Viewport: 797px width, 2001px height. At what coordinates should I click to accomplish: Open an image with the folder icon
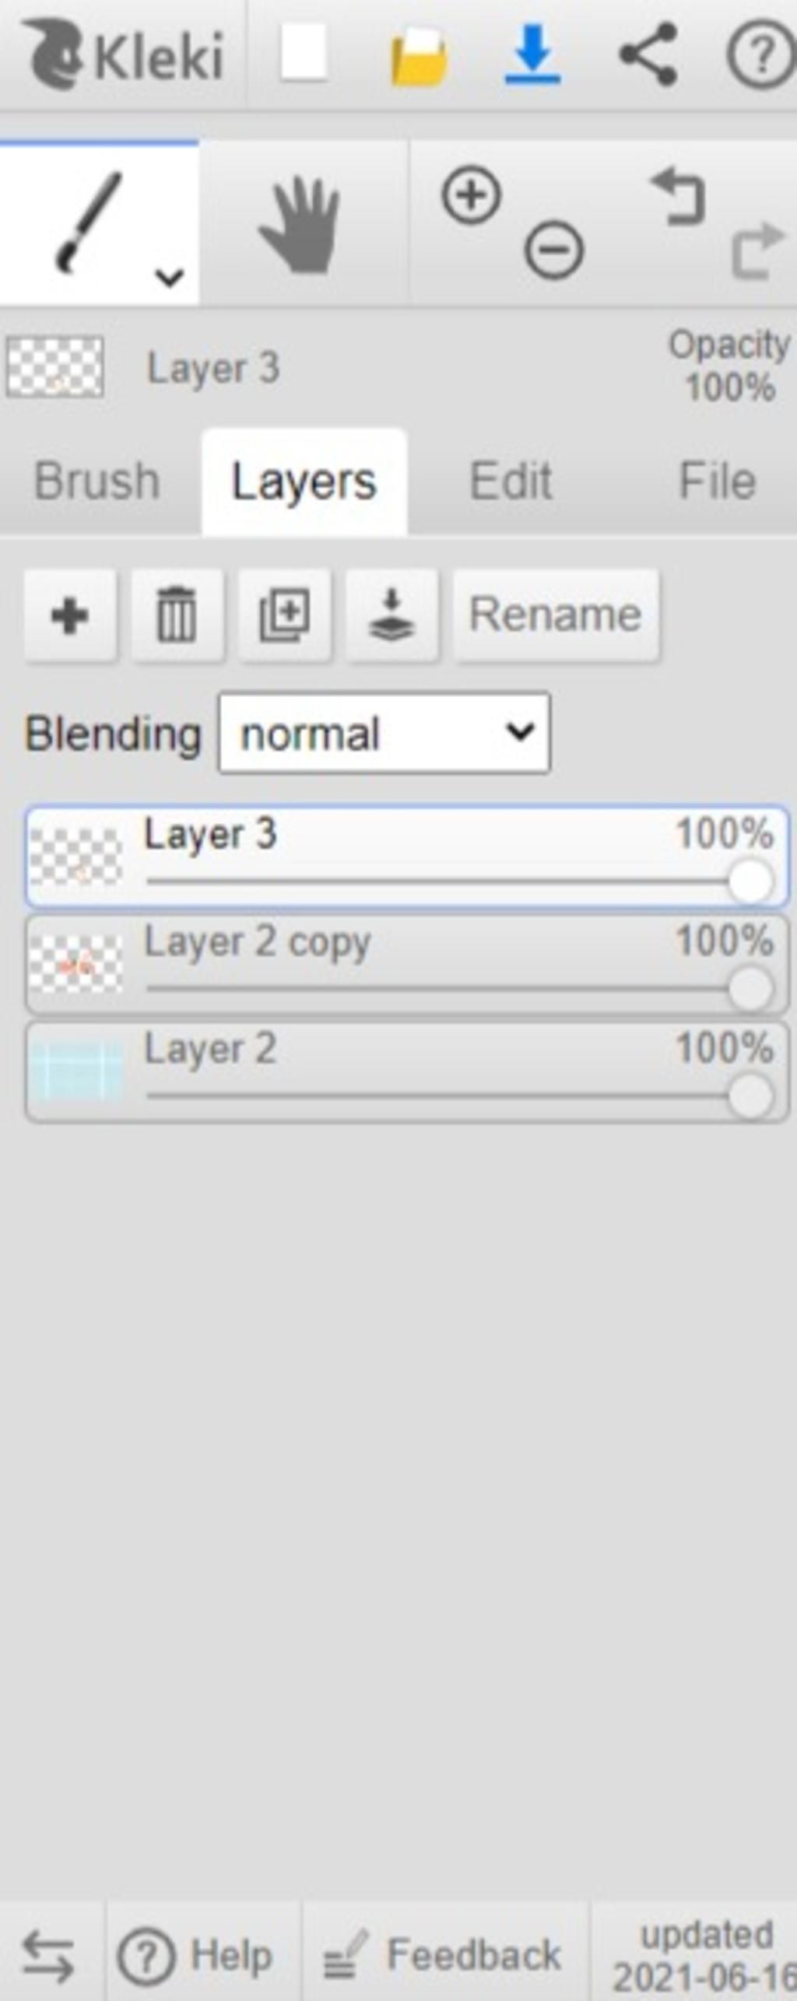click(419, 56)
